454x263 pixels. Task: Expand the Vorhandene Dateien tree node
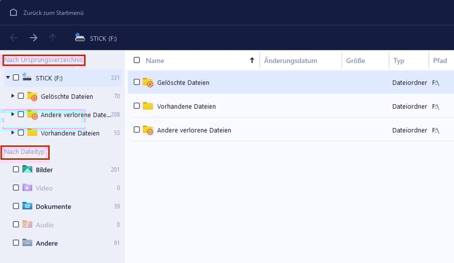13,133
